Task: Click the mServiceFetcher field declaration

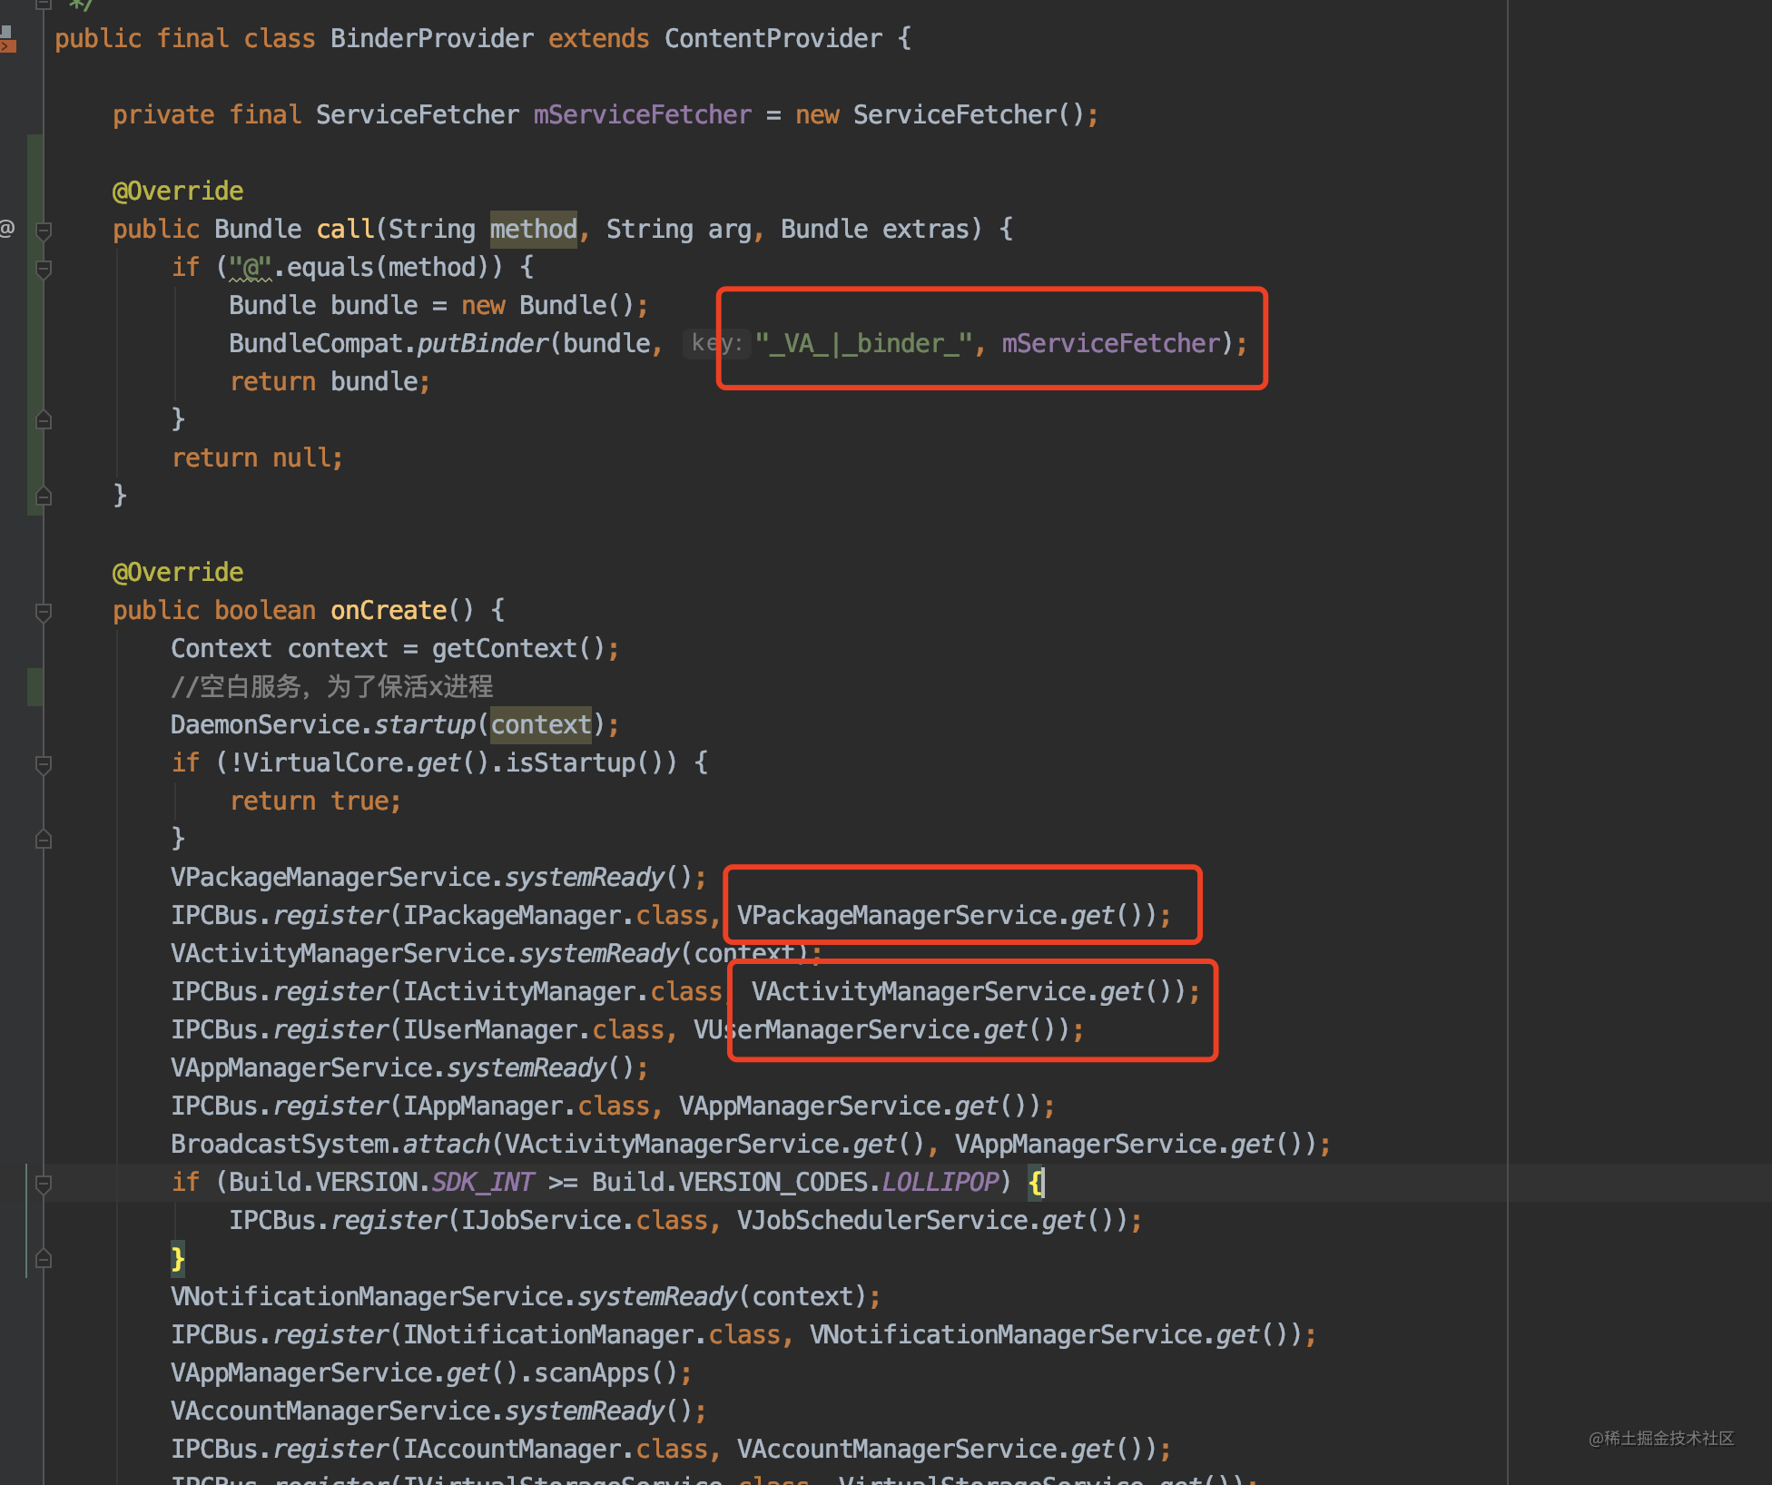Action: tap(643, 115)
